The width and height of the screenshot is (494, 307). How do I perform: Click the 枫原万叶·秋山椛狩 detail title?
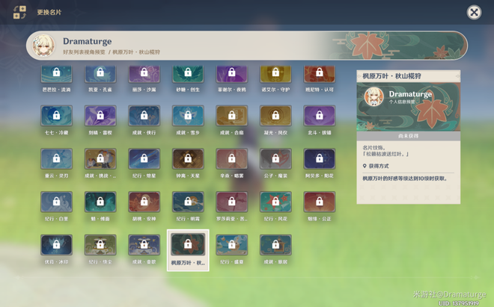point(391,75)
